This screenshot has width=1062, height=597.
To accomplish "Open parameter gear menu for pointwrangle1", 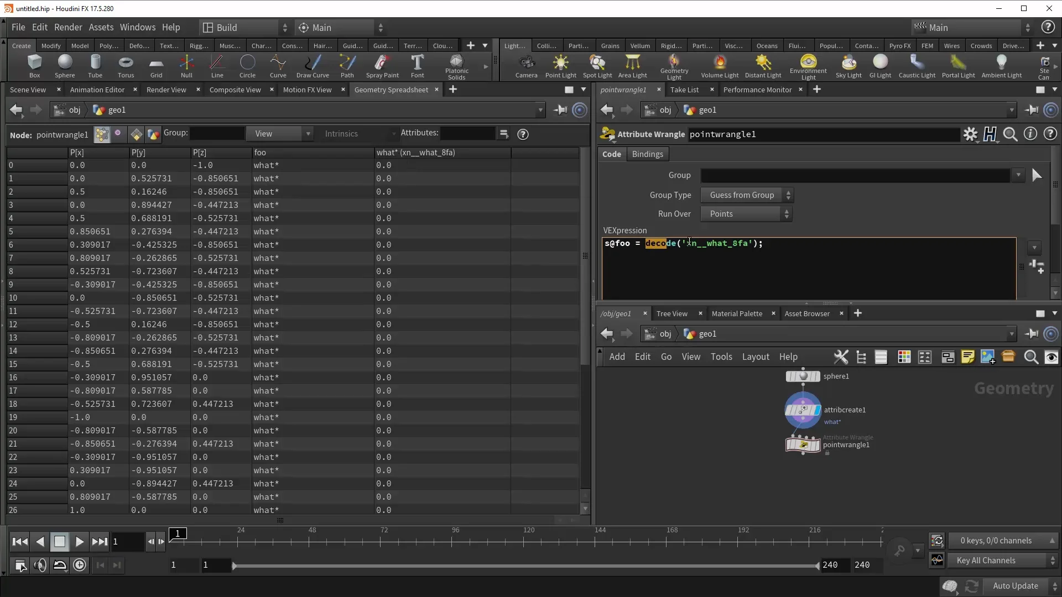I will click(970, 134).
